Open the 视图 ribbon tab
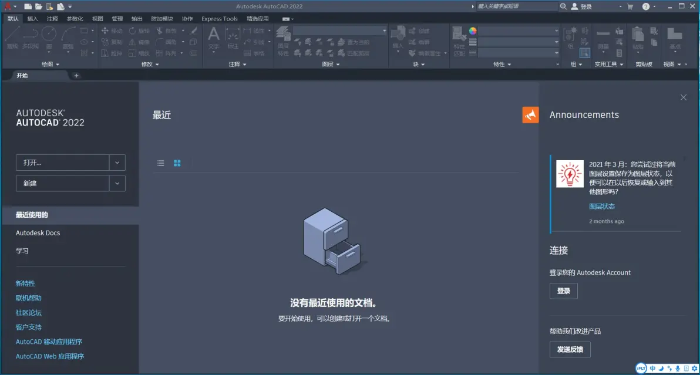Screen dimensions: 700x375 [x=97, y=19]
